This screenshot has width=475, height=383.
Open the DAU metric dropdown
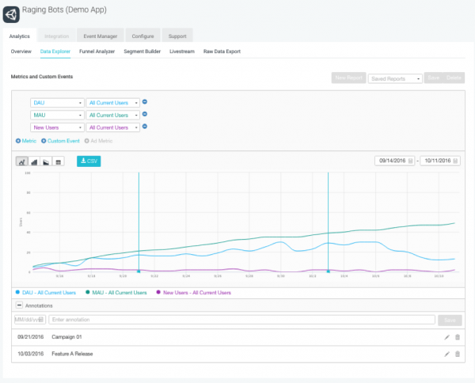(57, 103)
